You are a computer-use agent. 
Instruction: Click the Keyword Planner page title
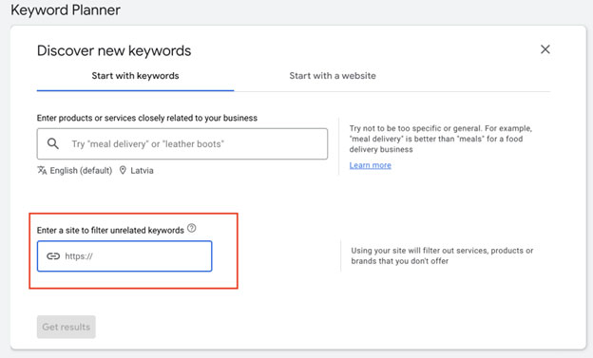point(66,9)
